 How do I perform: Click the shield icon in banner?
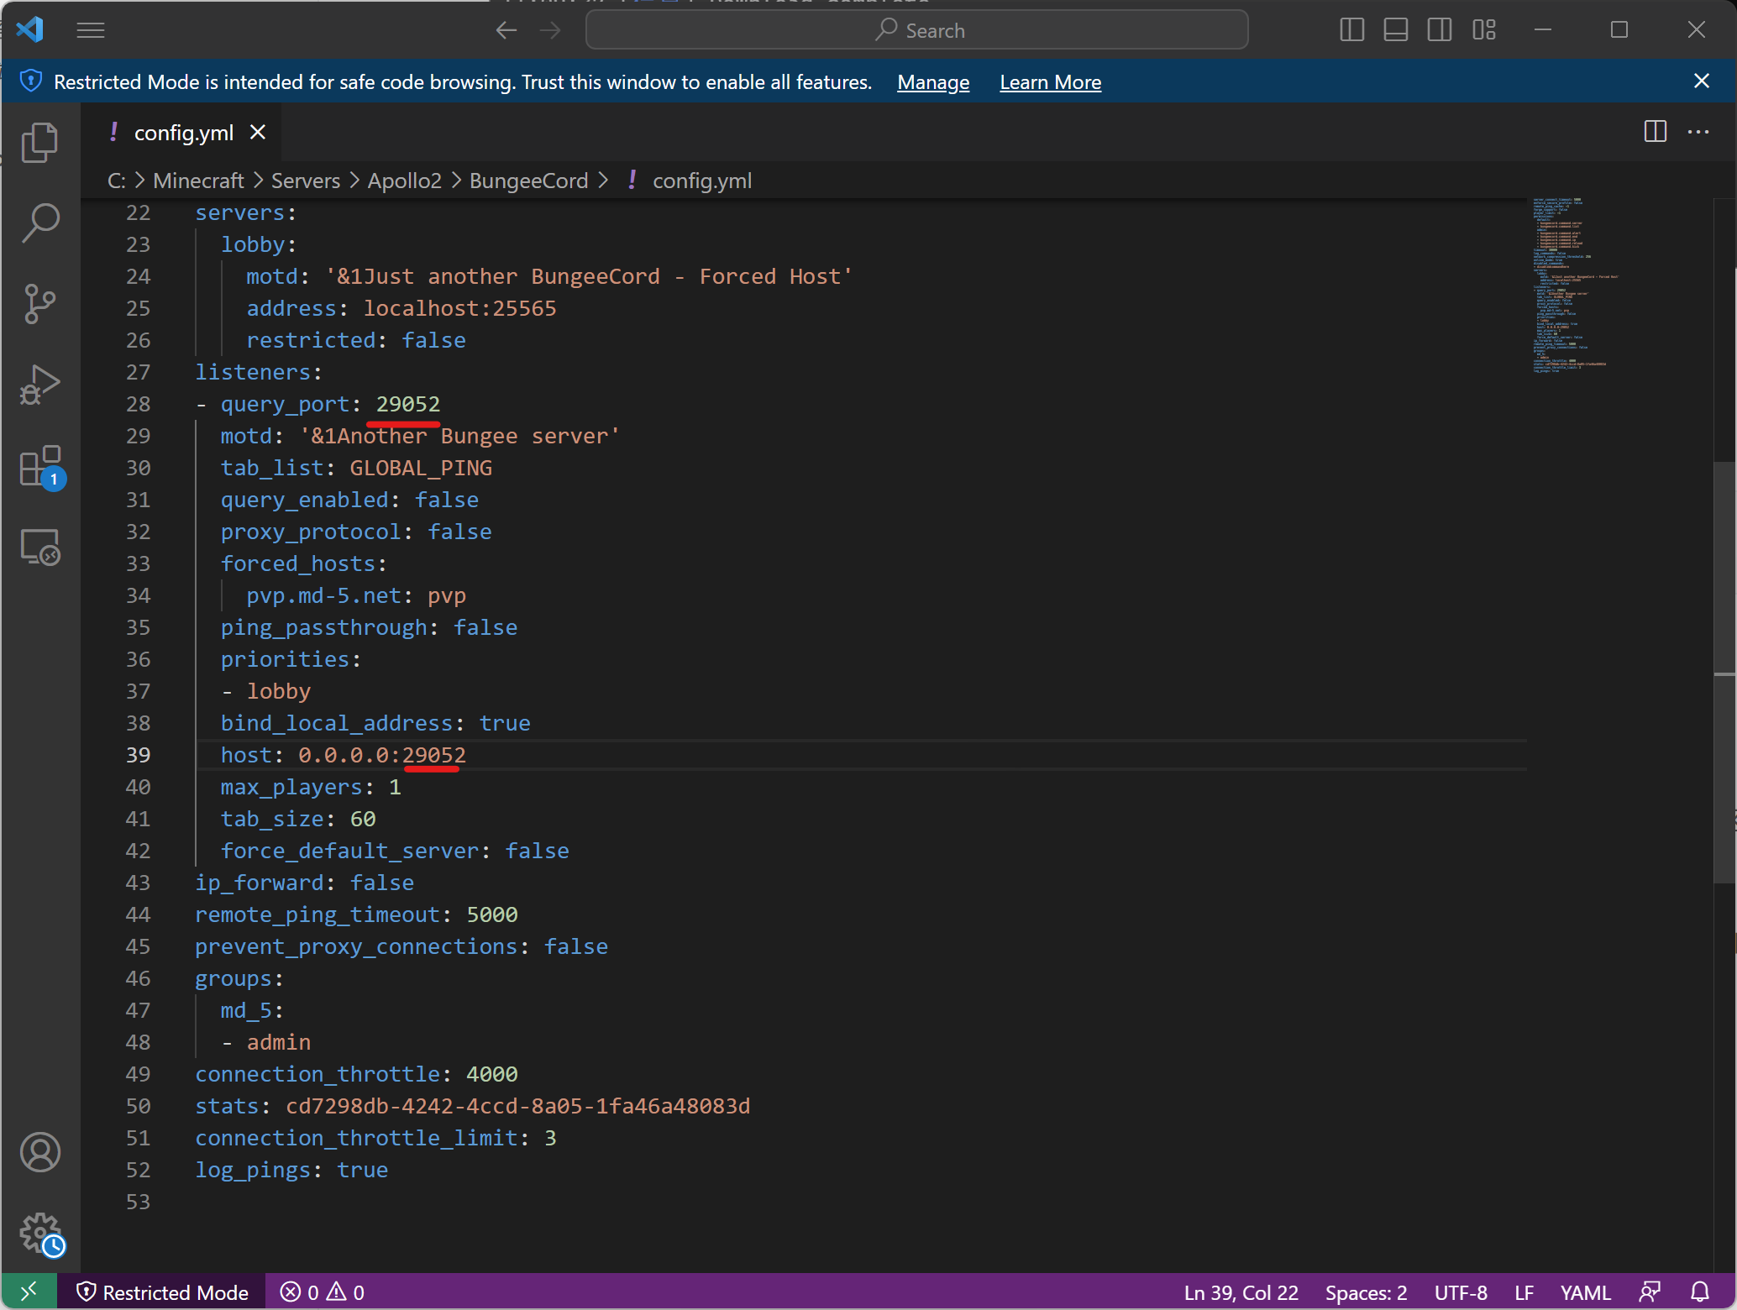click(30, 81)
